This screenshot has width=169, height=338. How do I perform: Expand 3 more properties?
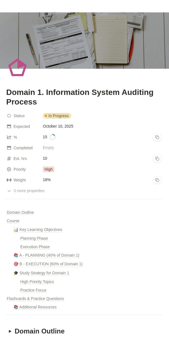(26, 191)
